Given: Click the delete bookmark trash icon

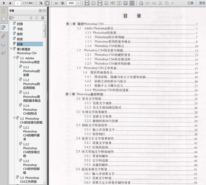Looking at the screenshot, I should (x=31, y=18).
